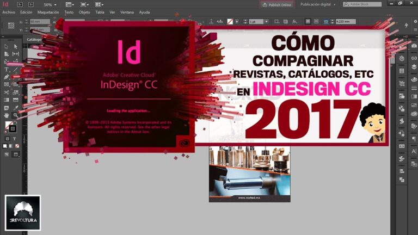Open the toolbox Screen Mode flyout
This screenshot has height=235, width=418.
point(16,154)
